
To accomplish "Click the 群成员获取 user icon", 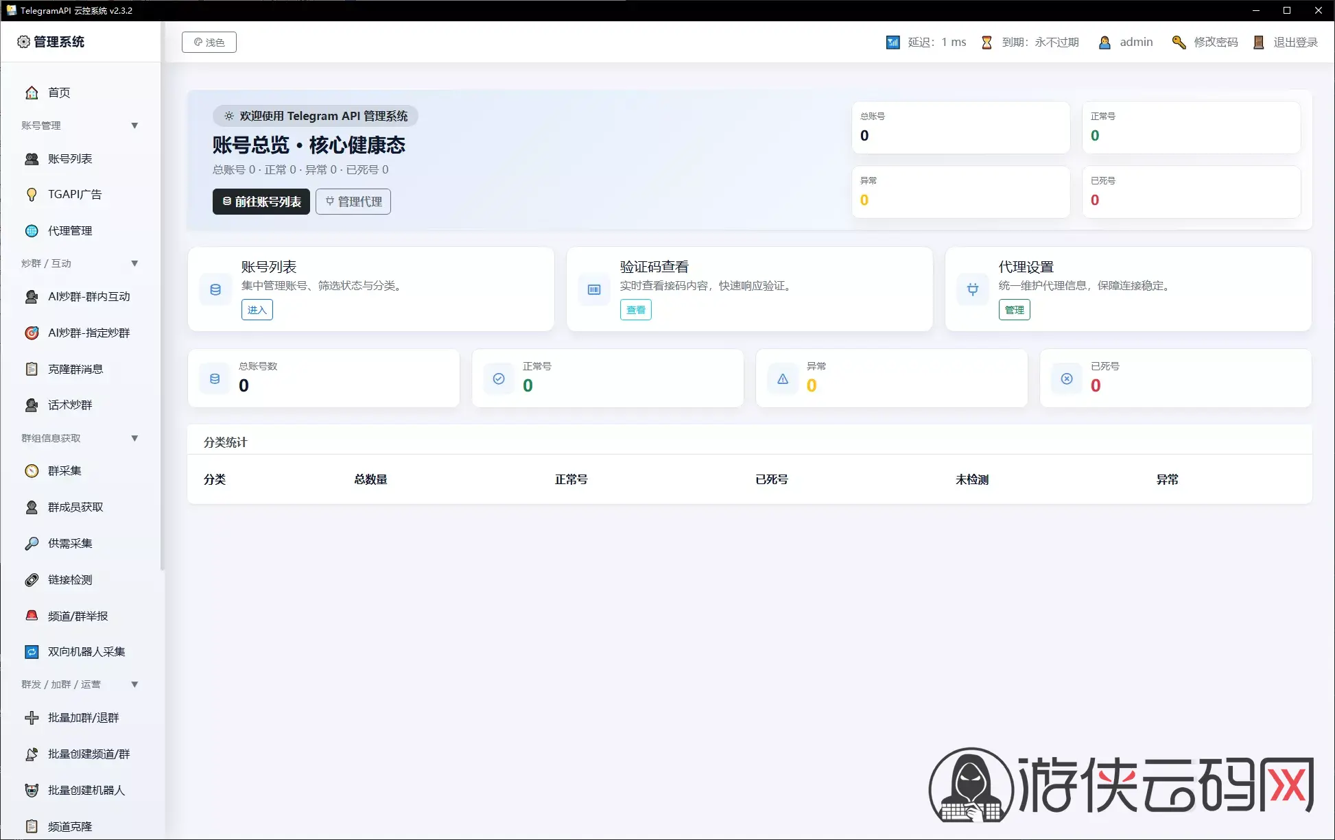I will point(32,507).
